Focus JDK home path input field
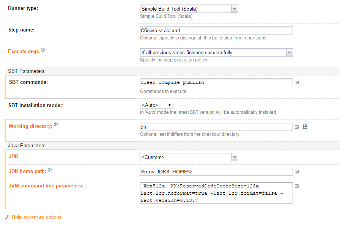The width and height of the screenshot is (340, 225). tap(216, 172)
